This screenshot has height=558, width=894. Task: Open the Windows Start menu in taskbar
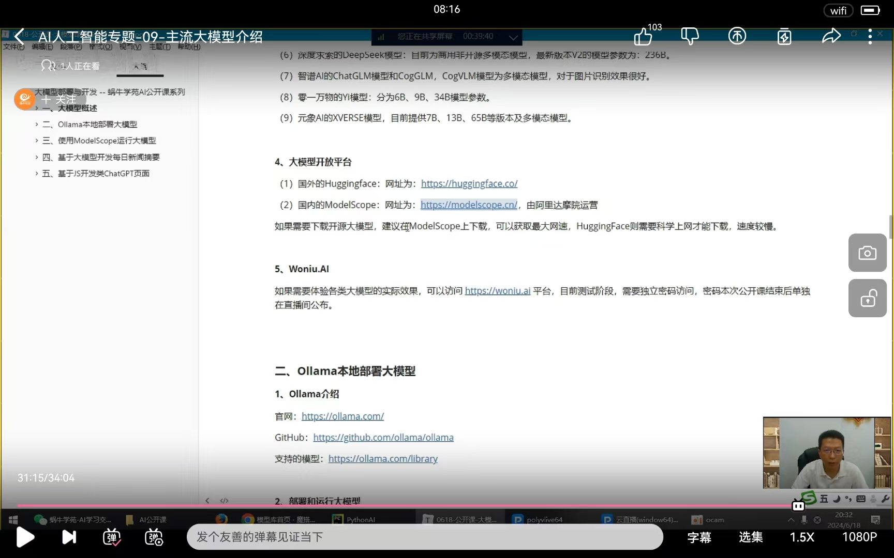[13, 520]
